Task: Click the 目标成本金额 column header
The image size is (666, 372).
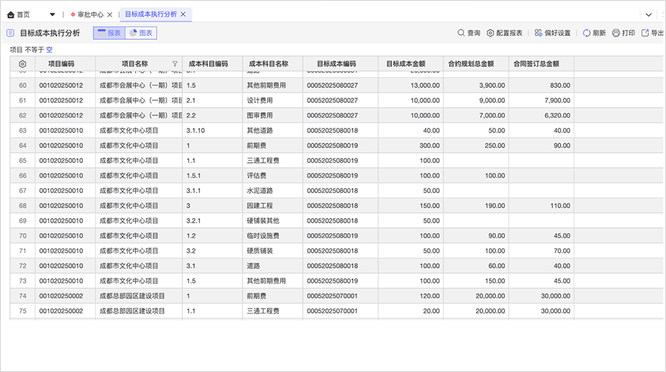Action: 405,64
